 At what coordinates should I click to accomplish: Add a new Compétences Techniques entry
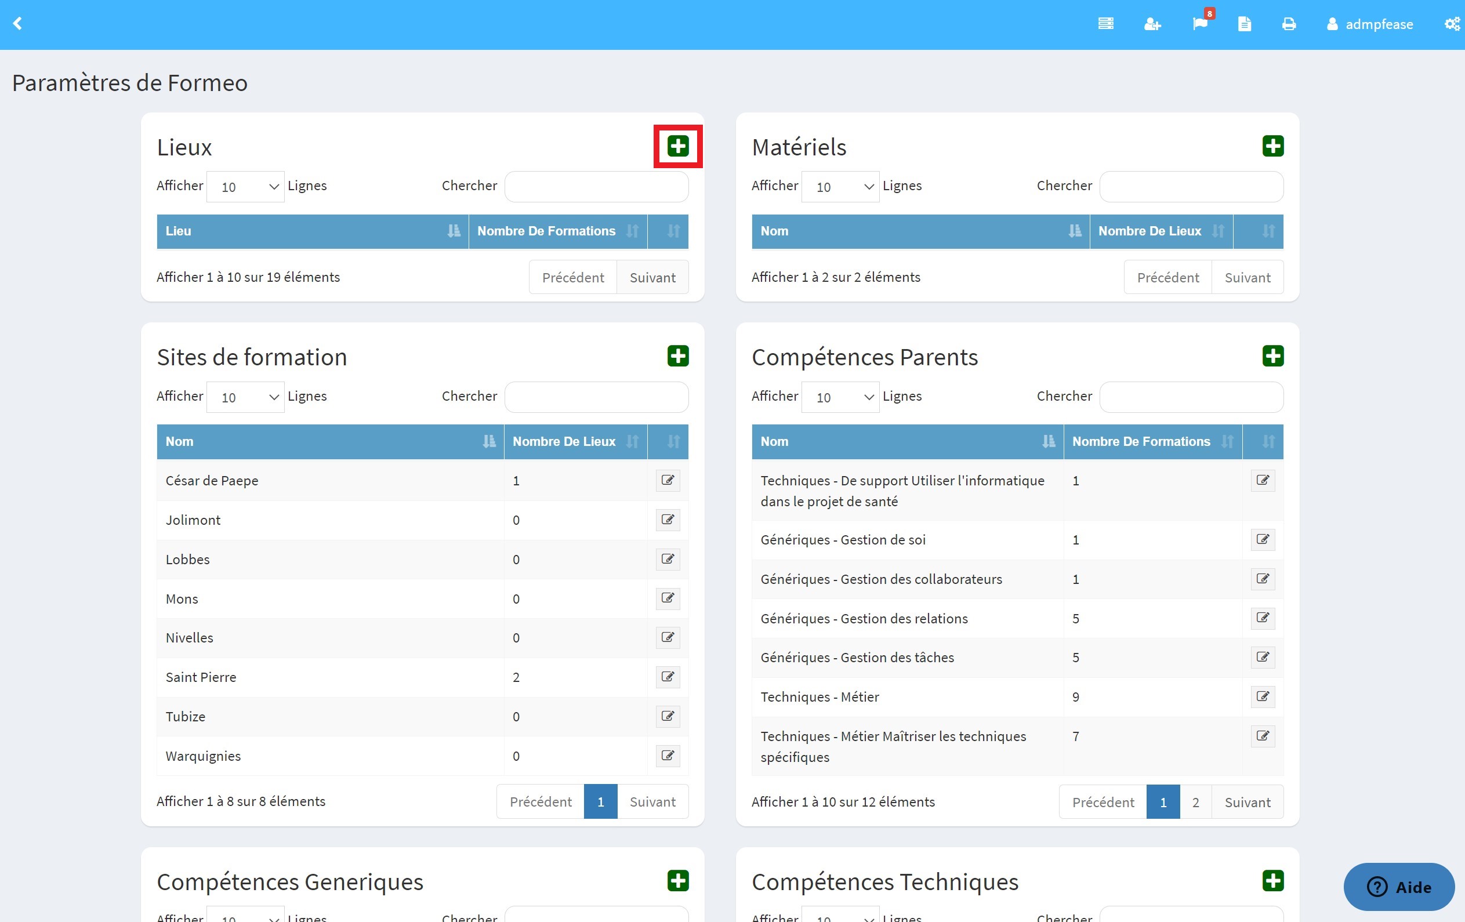tap(1273, 881)
